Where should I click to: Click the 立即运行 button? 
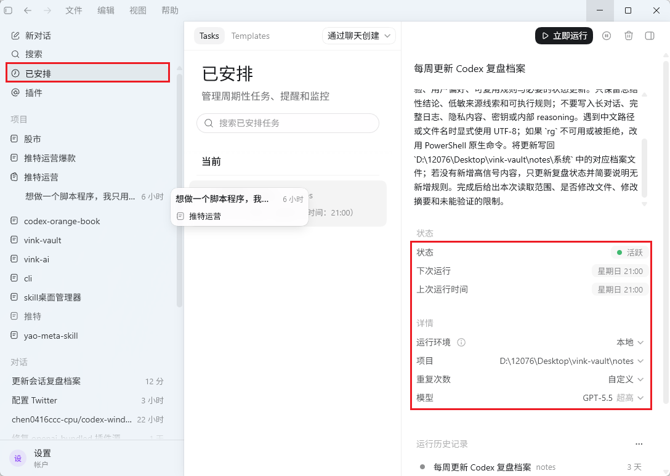point(563,36)
